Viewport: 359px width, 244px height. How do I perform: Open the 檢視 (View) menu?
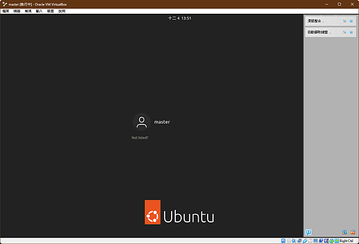pos(28,11)
